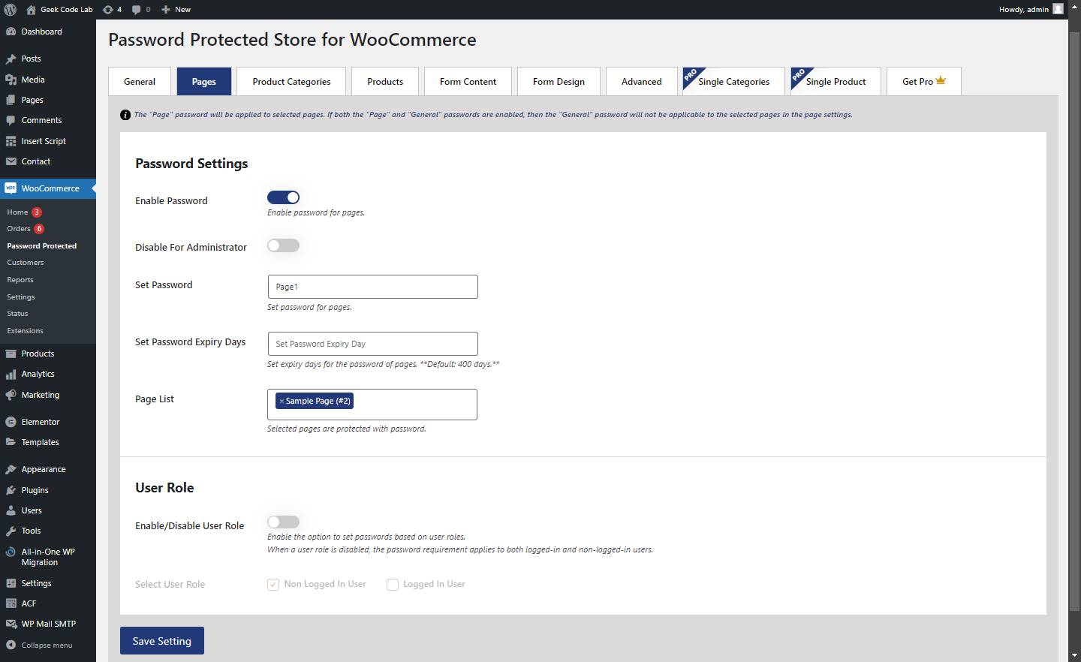This screenshot has height=662, width=1081.
Task: Open the Analytics bar chart icon
Action: tap(11, 374)
